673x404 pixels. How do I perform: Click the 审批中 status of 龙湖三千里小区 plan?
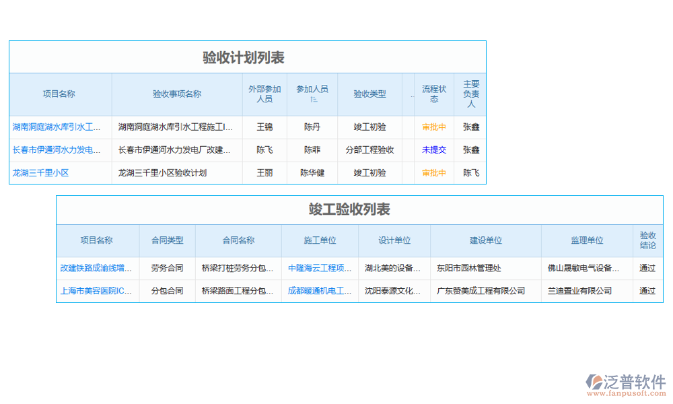(x=433, y=173)
